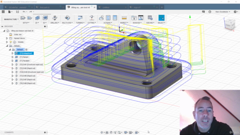Choose the Cutting operation icon
The width and height of the screenshot is (240, 135).
tap(91, 18)
